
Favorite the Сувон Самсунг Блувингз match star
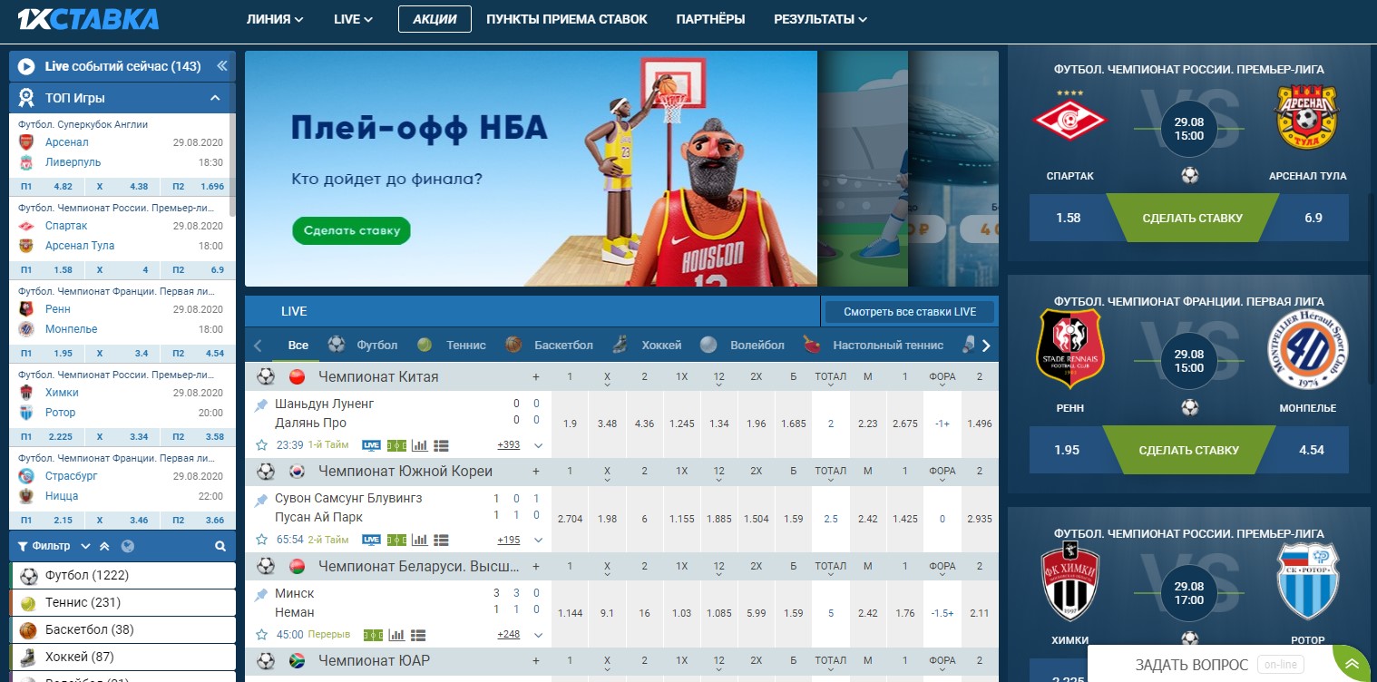click(261, 540)
